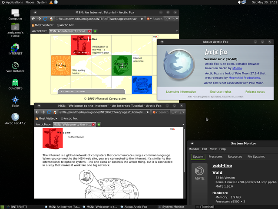Open Applications menu in top panel
This screenshot has width=278, height=209.
12,2
